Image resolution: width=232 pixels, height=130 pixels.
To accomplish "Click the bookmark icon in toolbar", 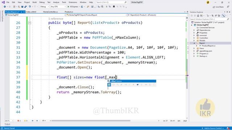I will point(114,6).
